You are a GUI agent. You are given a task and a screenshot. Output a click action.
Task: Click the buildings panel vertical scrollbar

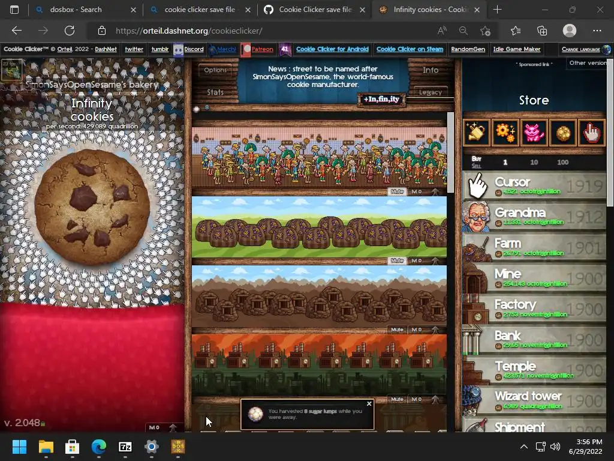pos(450,153)
